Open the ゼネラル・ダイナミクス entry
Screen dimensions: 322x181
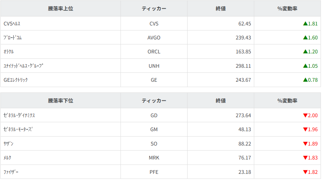(19, 115)
